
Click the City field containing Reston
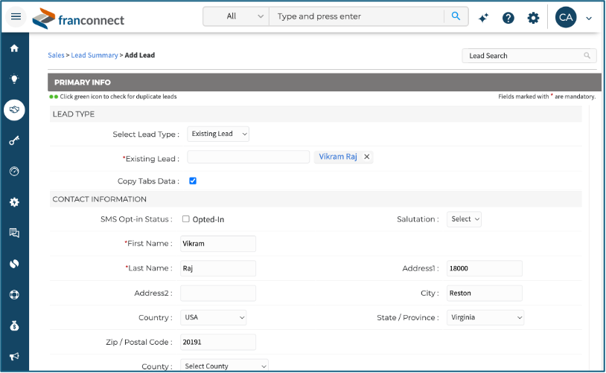[485, 293]
